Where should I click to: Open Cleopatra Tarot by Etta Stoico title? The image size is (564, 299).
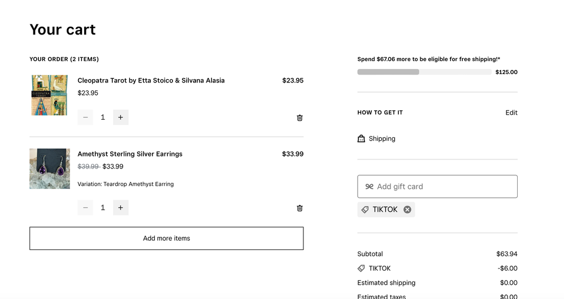coord(151,80)
